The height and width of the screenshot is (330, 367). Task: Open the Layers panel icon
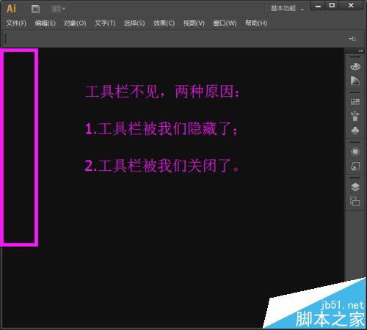(x=355, y=187)
